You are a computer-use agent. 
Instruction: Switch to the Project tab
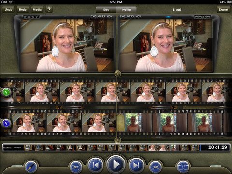tap(127, 10)
